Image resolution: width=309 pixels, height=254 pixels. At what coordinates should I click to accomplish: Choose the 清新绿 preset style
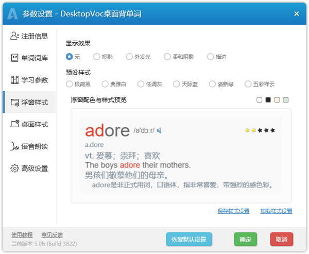coord(221,84)
